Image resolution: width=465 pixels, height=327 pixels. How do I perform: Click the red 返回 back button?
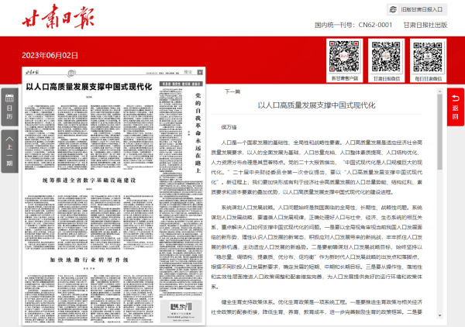456,107
